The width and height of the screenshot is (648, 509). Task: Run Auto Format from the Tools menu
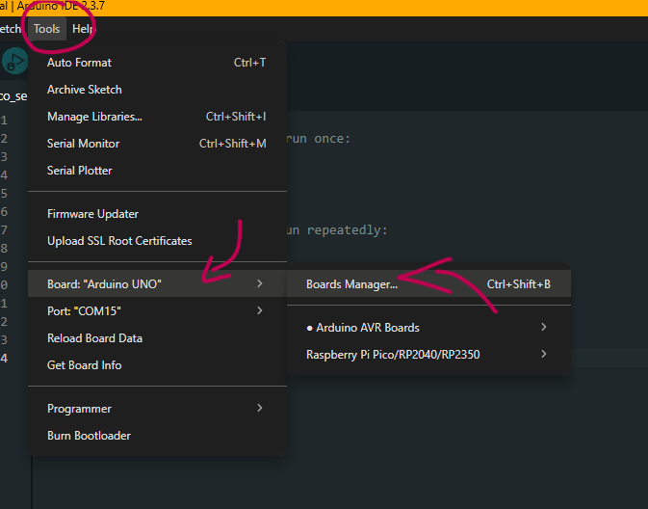79,63
